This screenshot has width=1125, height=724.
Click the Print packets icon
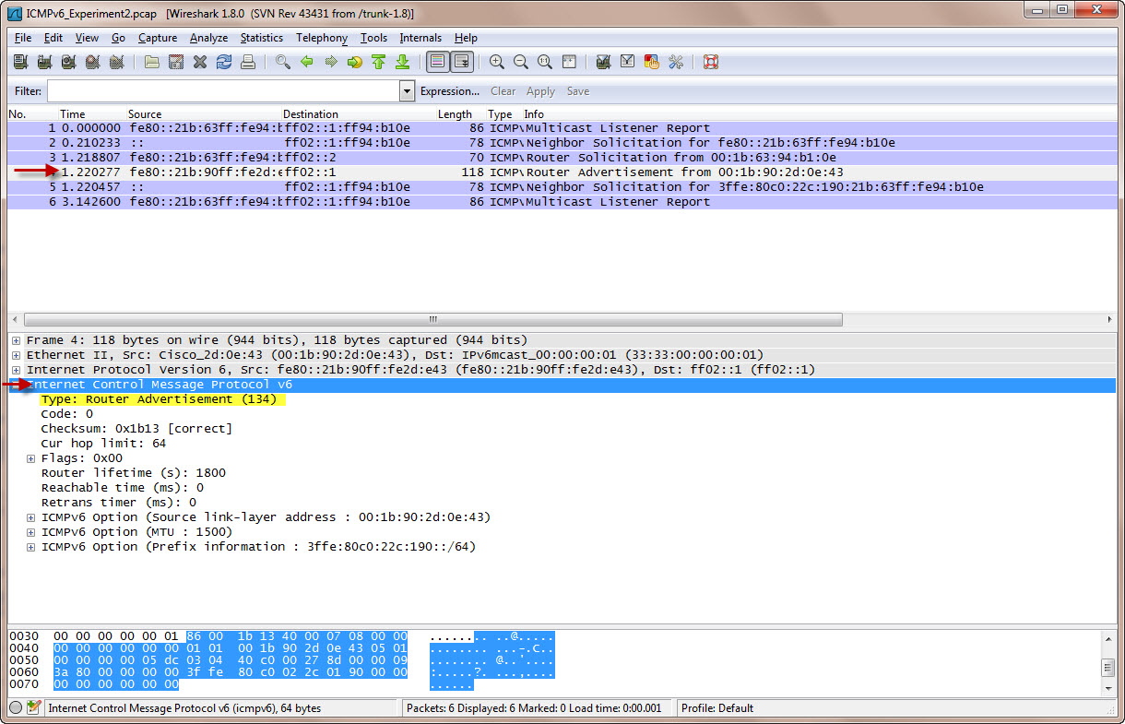pos(248,62)
